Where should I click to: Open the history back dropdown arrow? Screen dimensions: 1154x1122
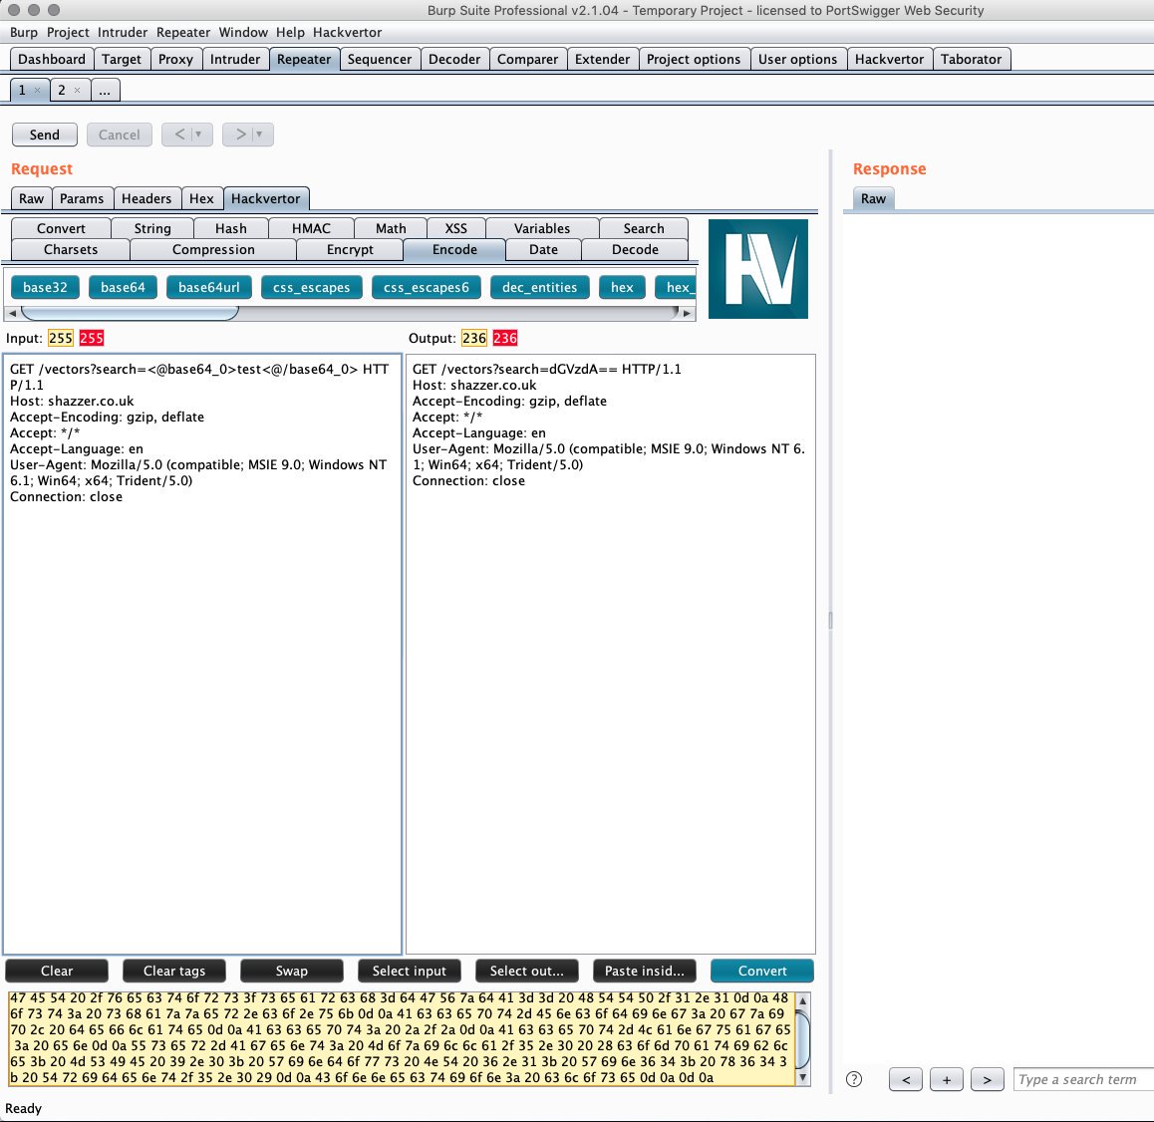(x=198, y=135)
